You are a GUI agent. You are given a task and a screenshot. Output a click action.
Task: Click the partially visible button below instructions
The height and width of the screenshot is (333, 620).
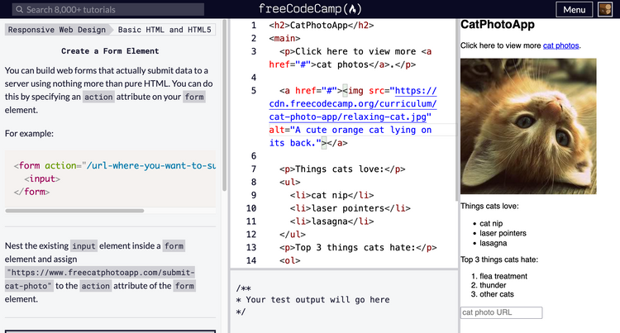tap(112, 331)
